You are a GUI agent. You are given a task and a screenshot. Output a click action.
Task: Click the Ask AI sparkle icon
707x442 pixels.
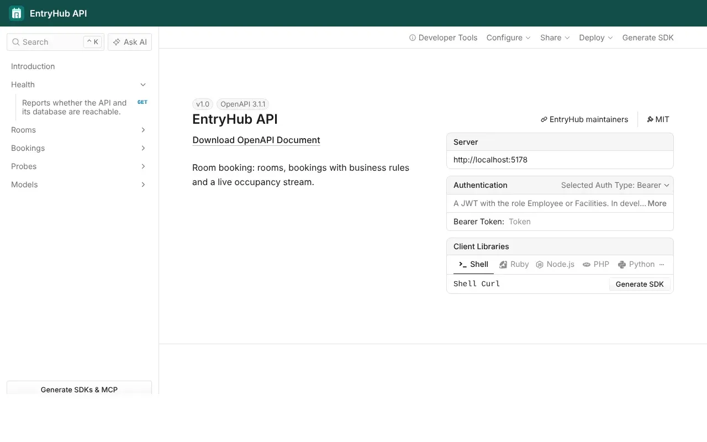tap(117, 42)
